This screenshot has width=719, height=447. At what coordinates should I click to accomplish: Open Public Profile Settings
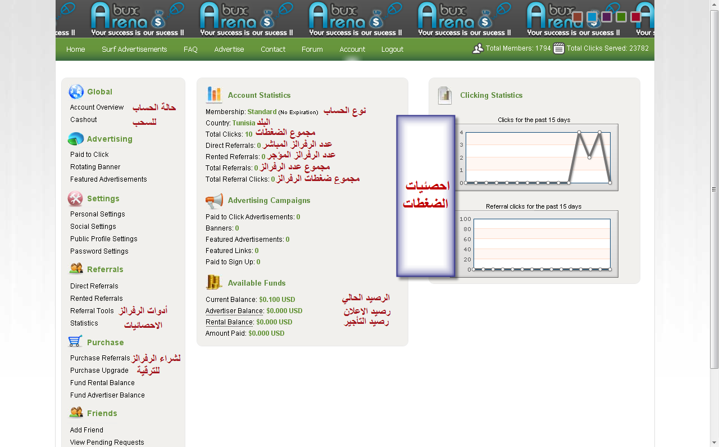pyautogui.click(x=104, y=239)
